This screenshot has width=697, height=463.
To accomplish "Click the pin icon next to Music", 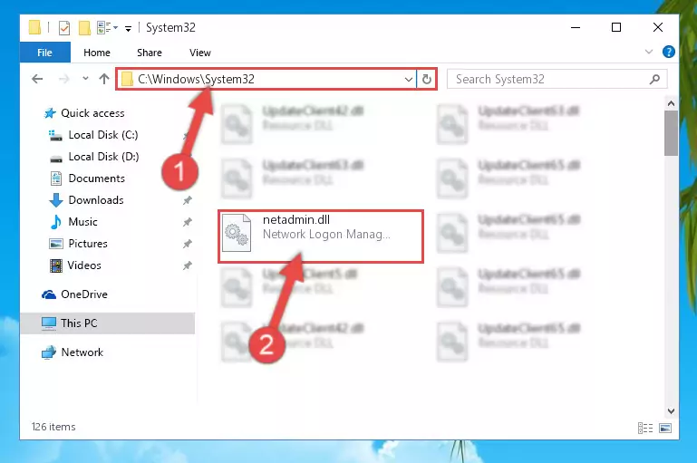I will point(187,222).
